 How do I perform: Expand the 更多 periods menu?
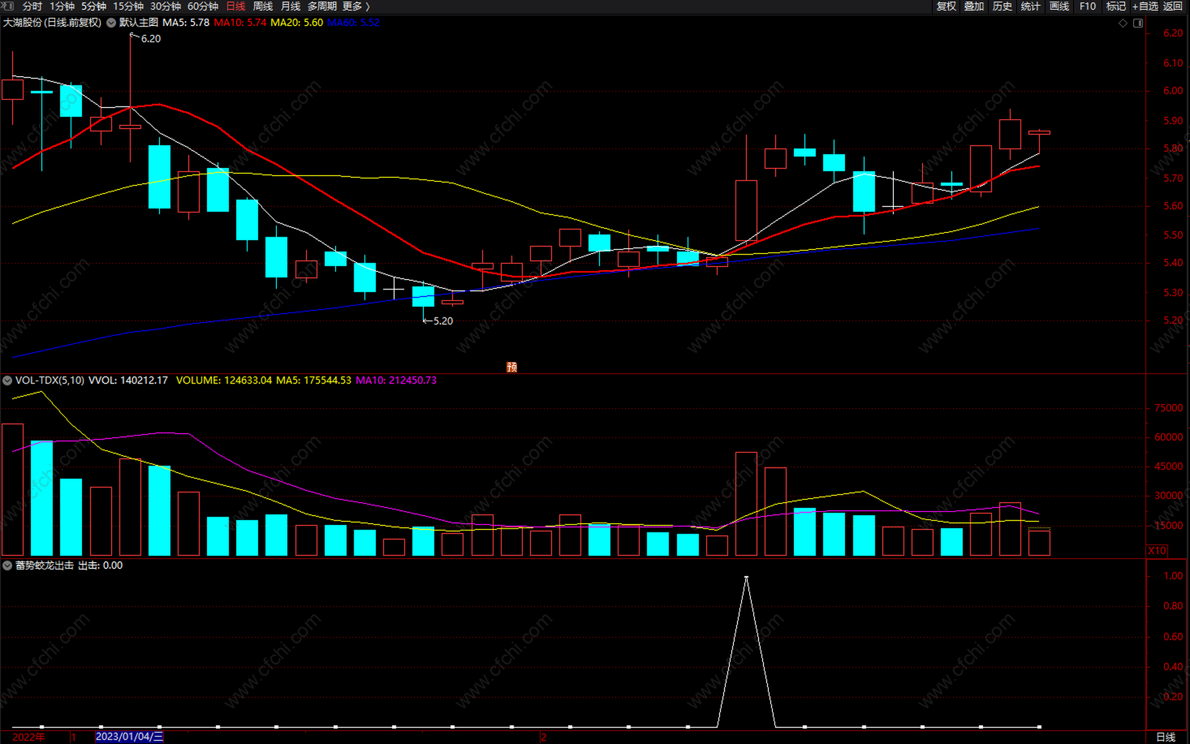coord(356,6)
